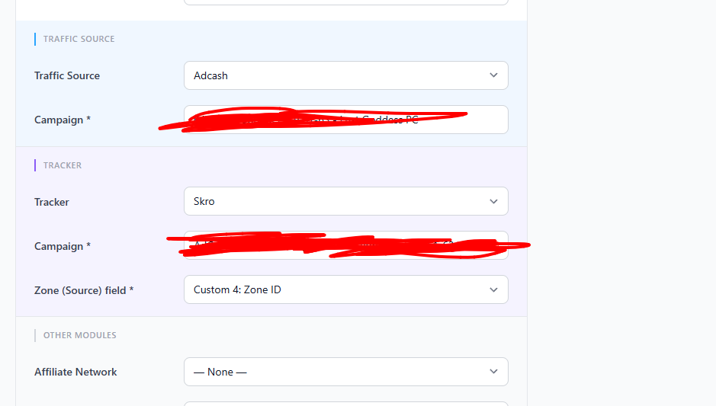Open the Skro tracker selector
Image resolution: width=716 pixels, height=406 pixels.
346,201
